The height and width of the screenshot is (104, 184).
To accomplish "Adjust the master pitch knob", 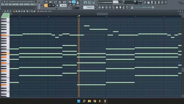I will [41, 5].
